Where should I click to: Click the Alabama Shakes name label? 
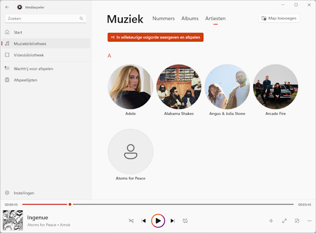click(x=179, y=114)
